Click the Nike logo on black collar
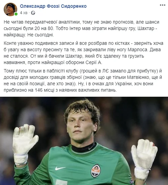168x185 pixels. tap(91, 148)
